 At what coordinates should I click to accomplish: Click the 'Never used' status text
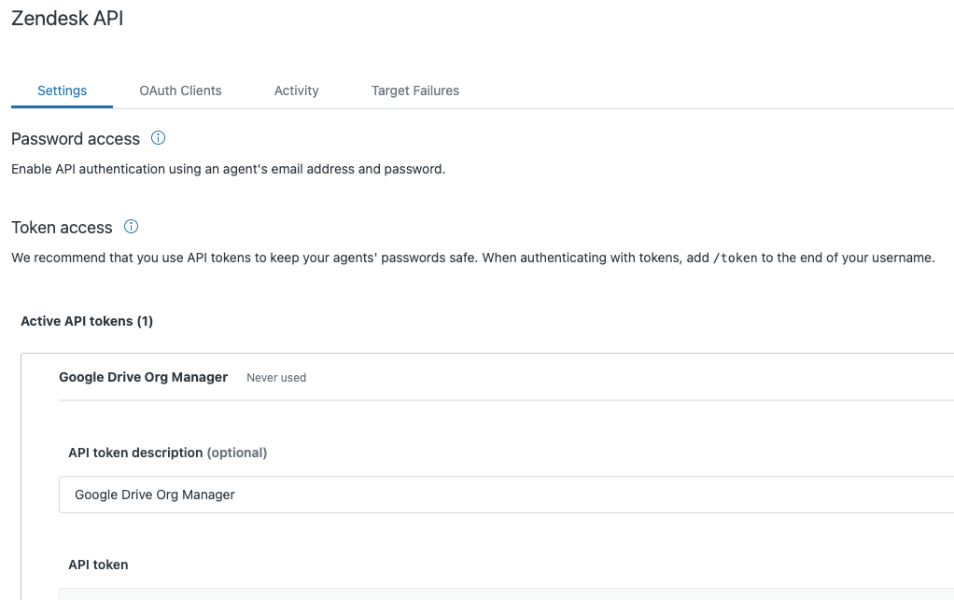[x=276, y=378]
